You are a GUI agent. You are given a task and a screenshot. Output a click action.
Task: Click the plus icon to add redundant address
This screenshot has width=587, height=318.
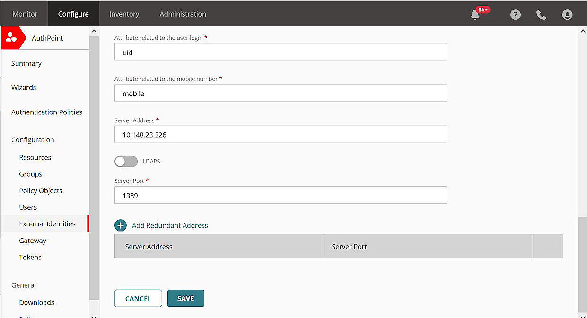coord(121,225)
